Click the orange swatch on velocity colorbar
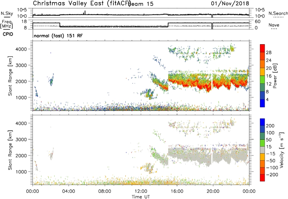This screenshot has width=288, height=199. 262,164
